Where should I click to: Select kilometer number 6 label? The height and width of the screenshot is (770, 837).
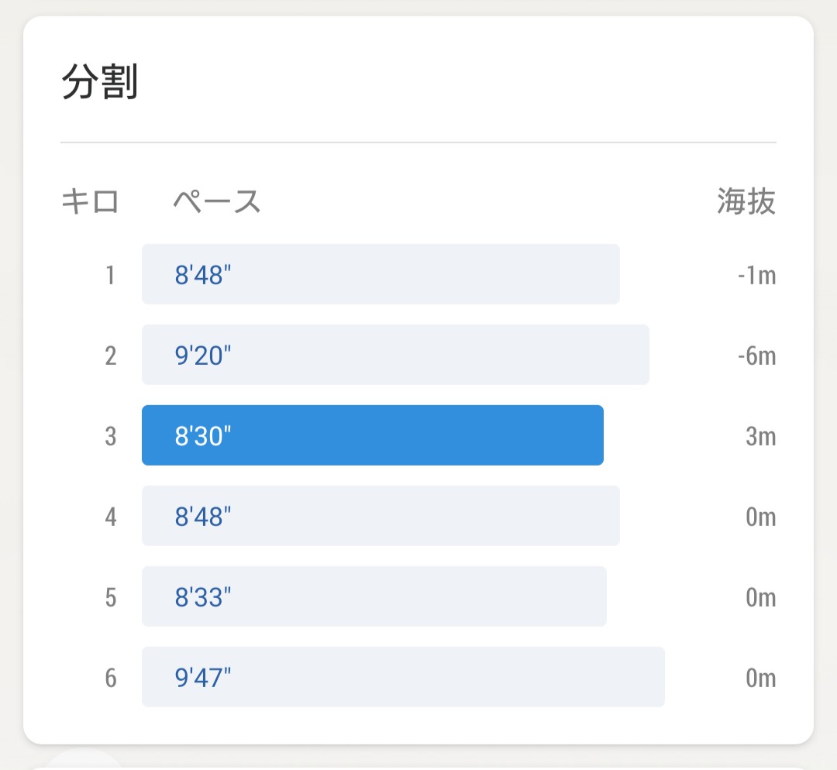pyautogui.click(x=111, y=678)
